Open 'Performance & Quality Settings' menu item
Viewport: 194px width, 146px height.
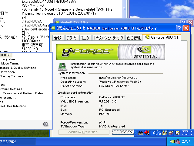[x=18, y=68]
